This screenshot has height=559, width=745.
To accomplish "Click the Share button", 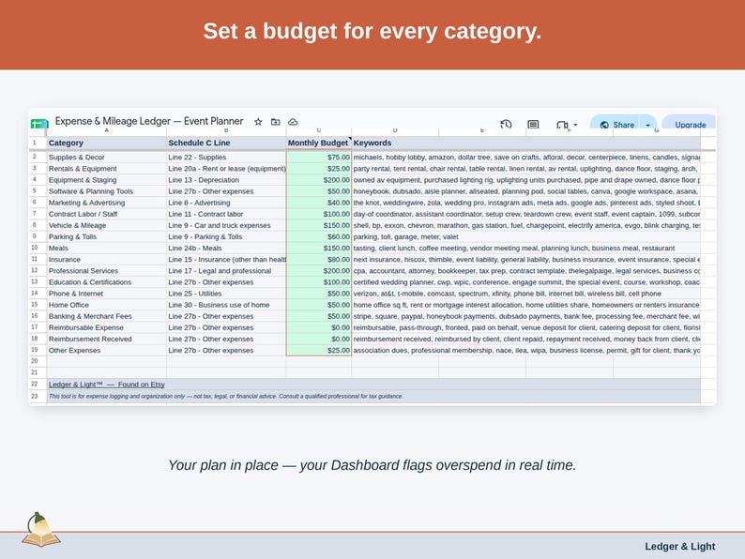I will tap(617, 125).
